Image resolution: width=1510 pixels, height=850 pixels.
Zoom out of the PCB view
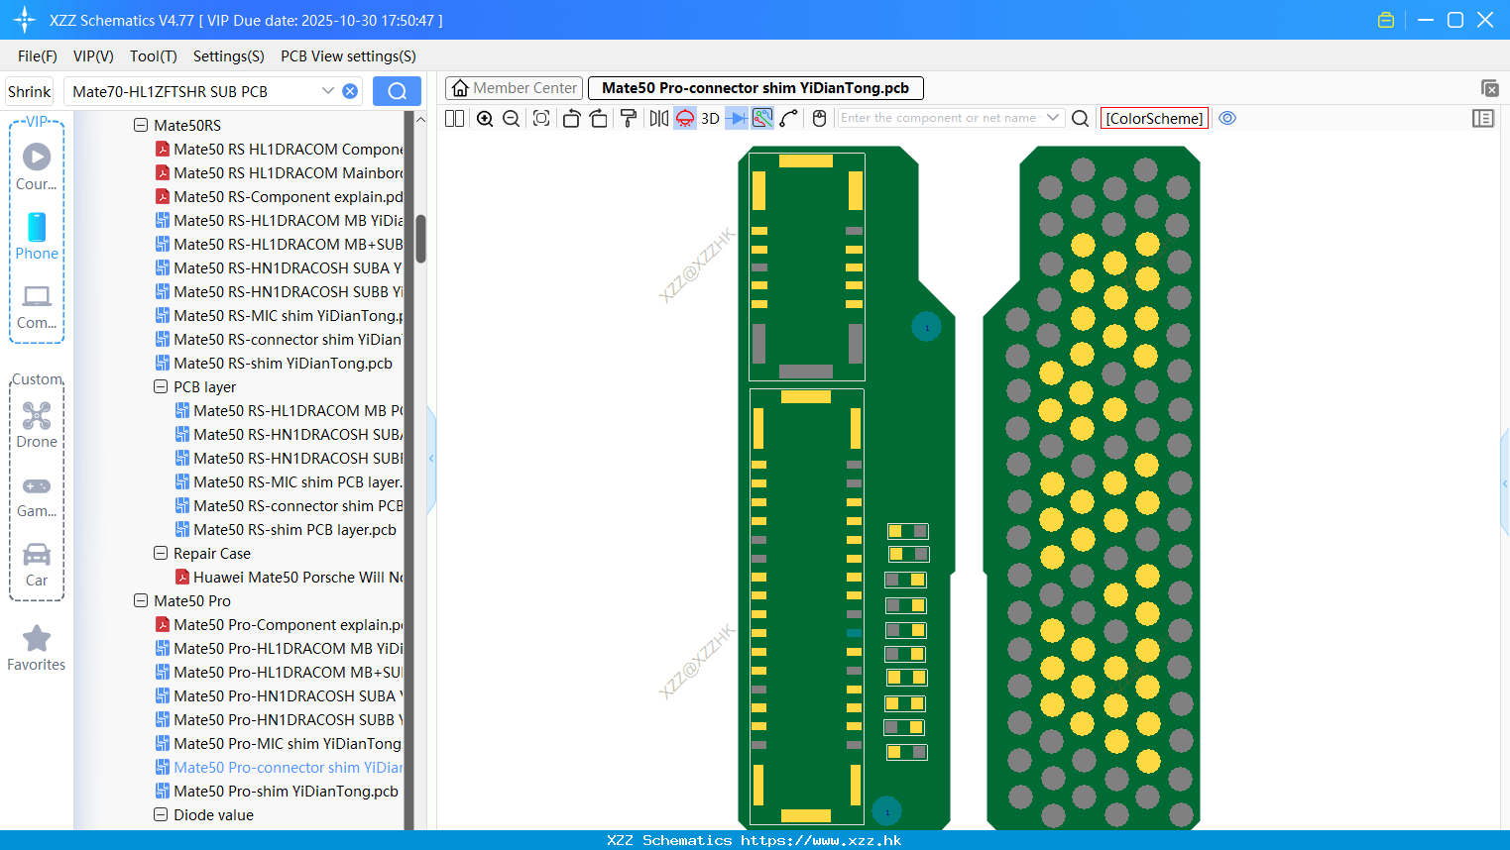(x=511, y=118)
